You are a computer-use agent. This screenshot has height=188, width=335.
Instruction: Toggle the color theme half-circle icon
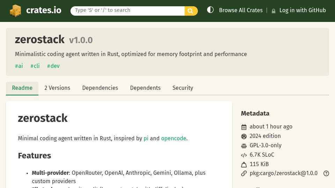pos(210,10)
